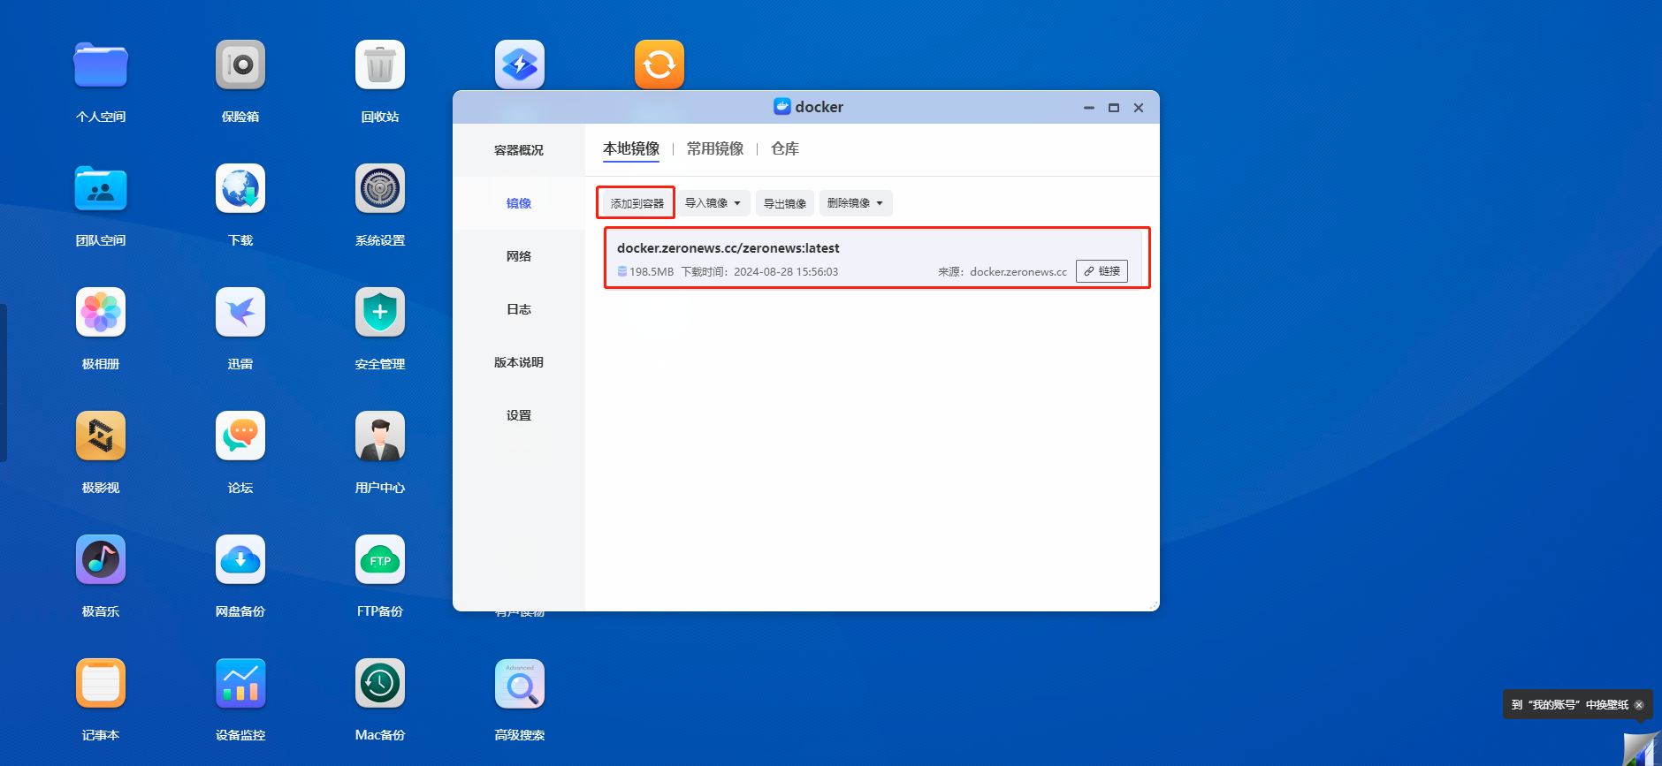Open the Mac备份 Time Machine icon
Image resolution: width=1662 pixels, height=766 pixels.
(380, 683)
